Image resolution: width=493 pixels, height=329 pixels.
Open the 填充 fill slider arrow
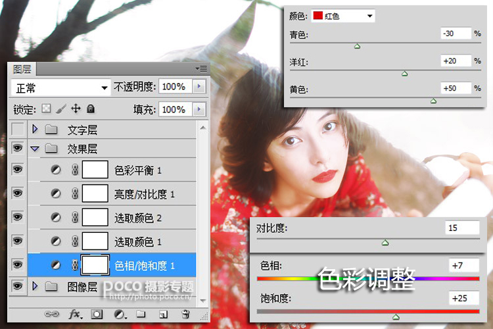click(199, 110)
